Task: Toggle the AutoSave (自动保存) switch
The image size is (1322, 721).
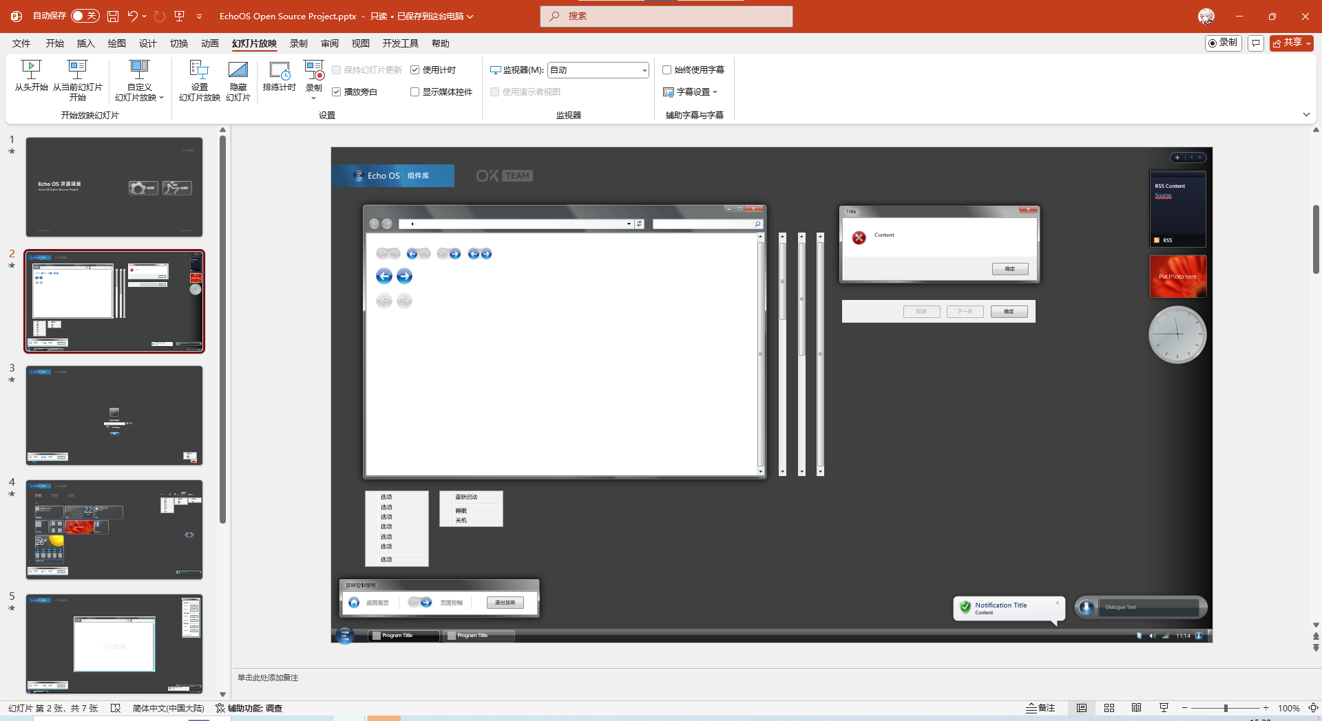Action: tap(85, 16)
